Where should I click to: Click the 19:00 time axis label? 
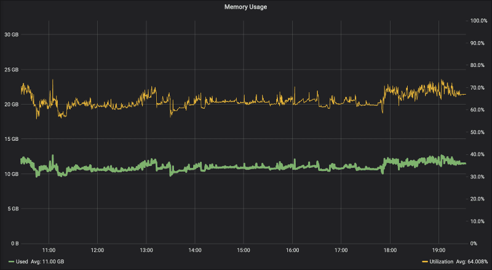point(438,250)
